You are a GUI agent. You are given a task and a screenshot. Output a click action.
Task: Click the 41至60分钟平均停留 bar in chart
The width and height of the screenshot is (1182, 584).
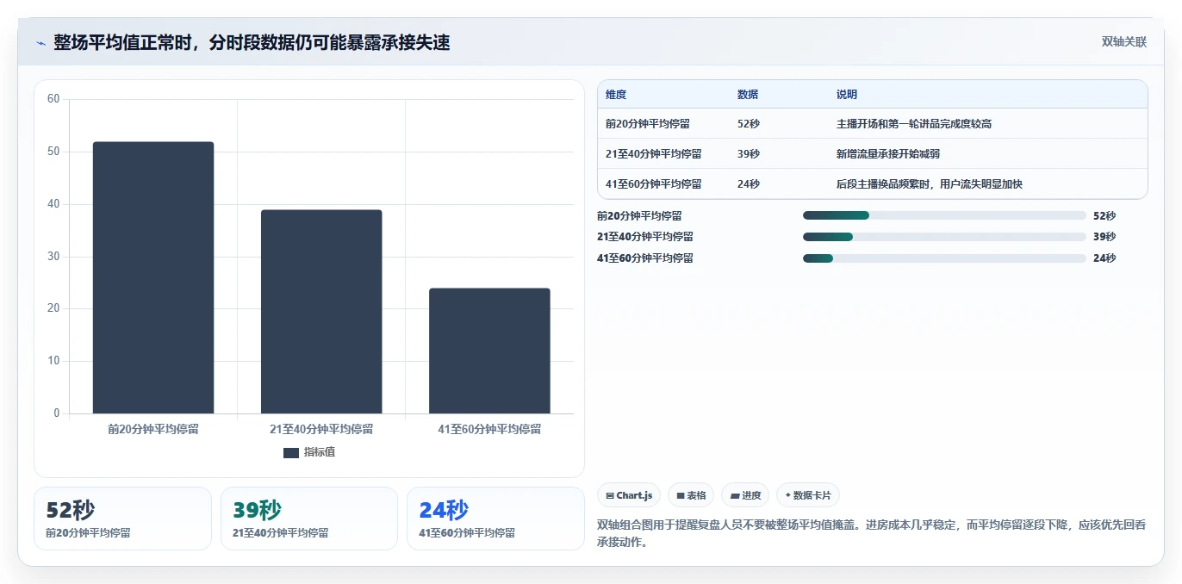[x=489, y=351]
